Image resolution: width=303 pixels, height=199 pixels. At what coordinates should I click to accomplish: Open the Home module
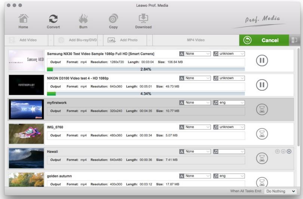tap(23, 21)
